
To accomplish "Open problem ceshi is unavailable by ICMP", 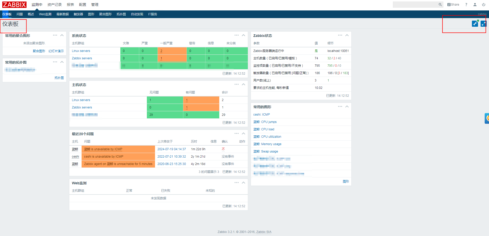I will click(104, 157).
